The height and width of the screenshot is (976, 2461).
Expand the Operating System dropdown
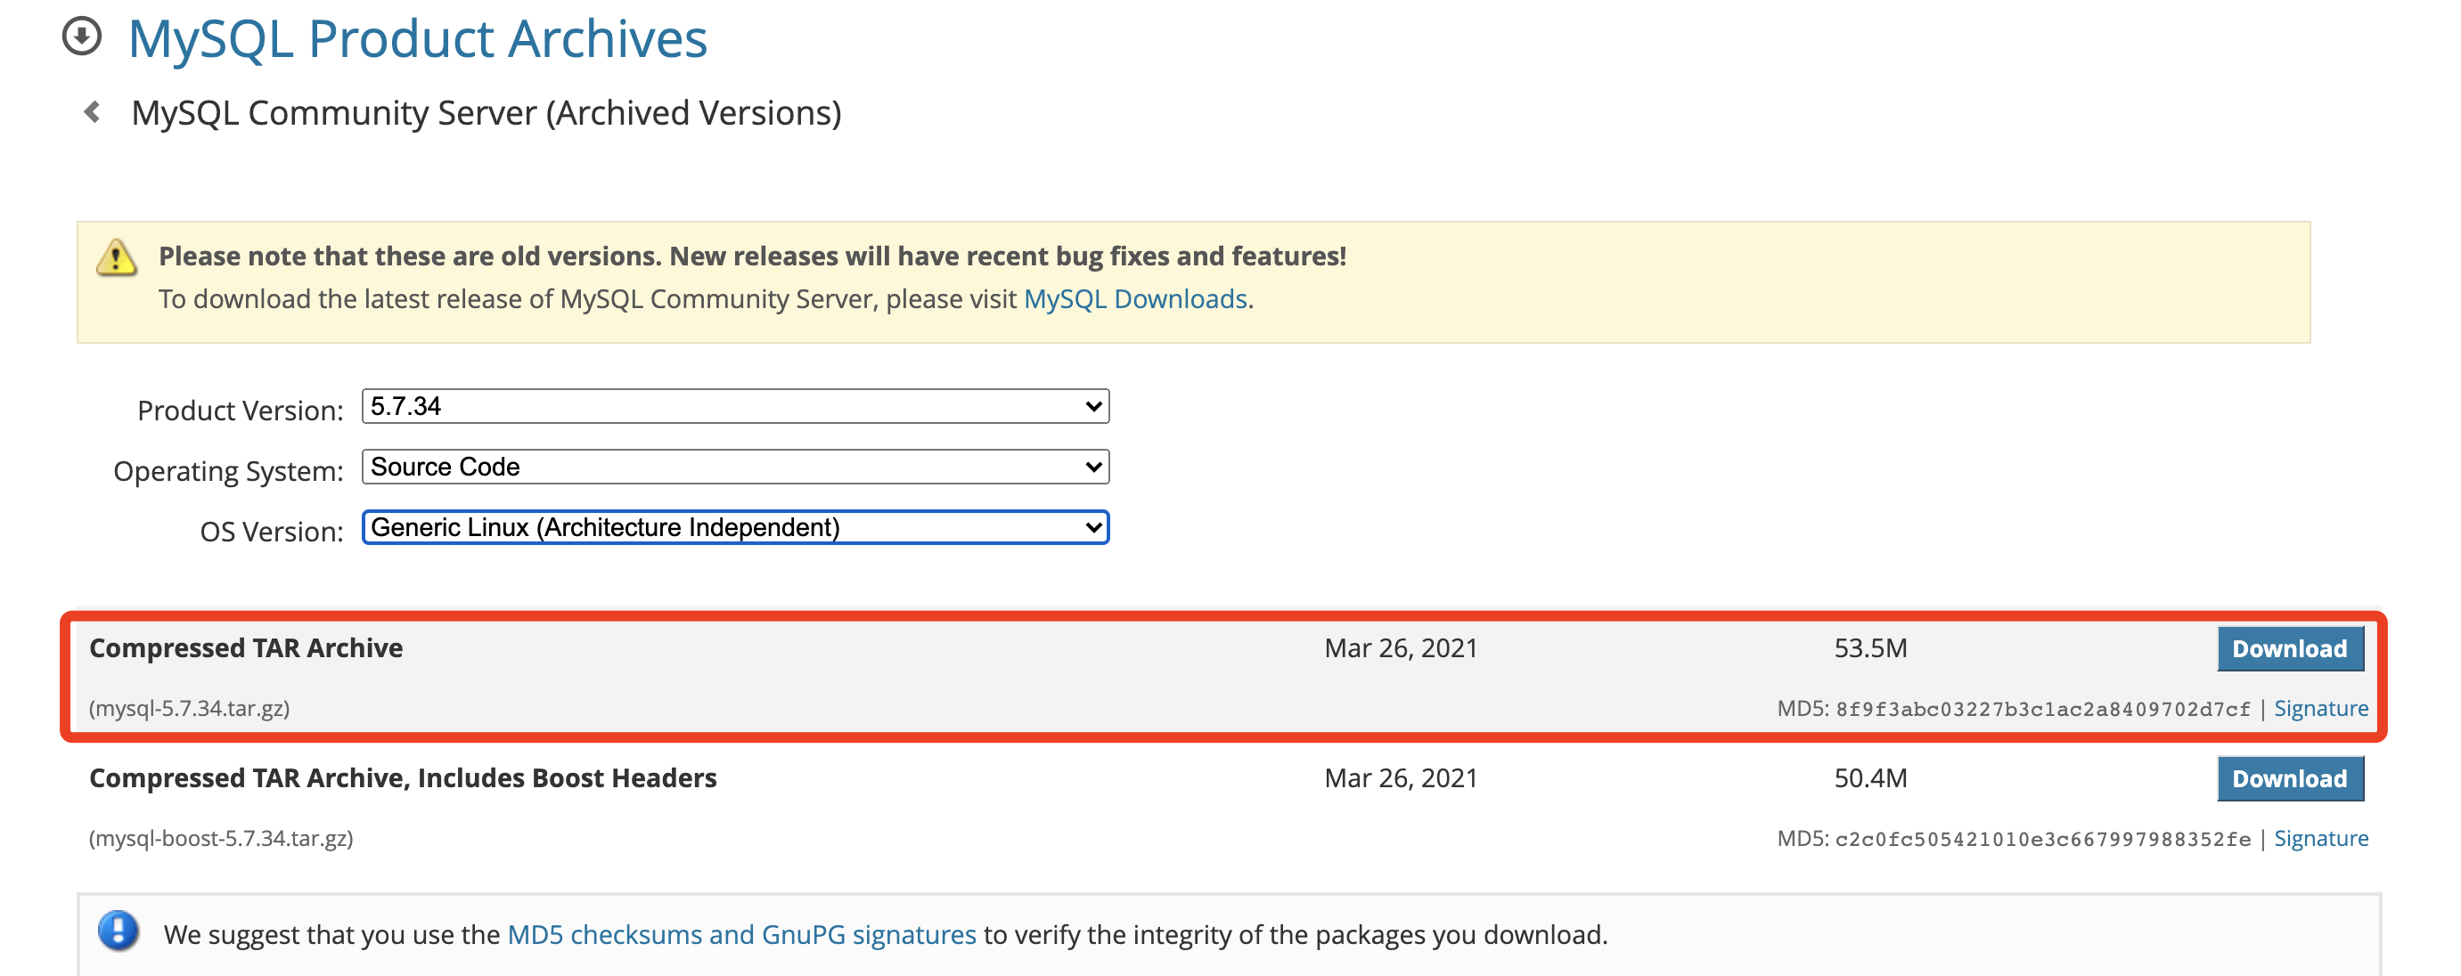click(x=735, y=467)
